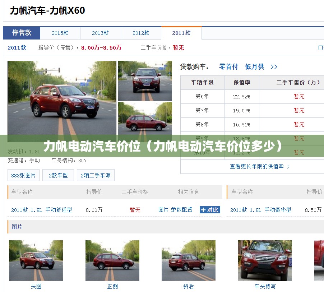The height and width of the screenshot is (292, 324).
Task: Click the 斜后 caption link
Action: pyautogui.click(x=189, y=286)
